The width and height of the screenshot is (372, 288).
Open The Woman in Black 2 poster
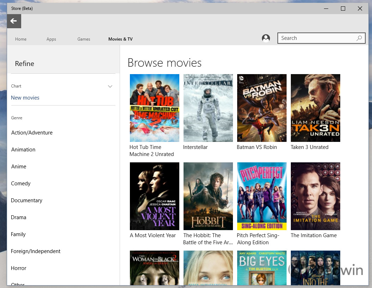point(155,268)
